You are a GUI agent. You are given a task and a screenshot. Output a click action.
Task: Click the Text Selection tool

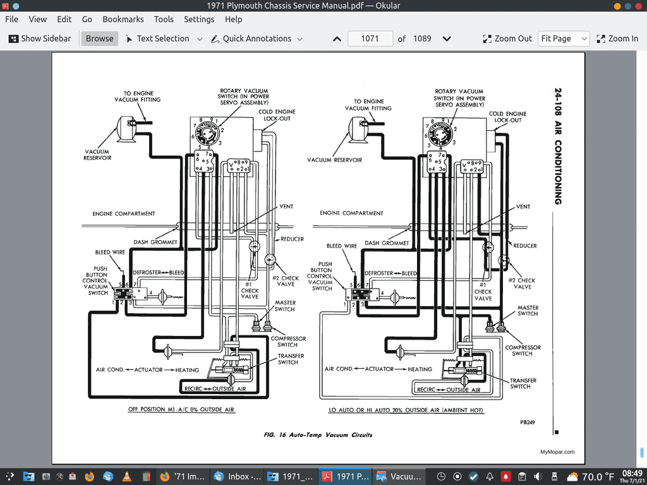point(157,39)
